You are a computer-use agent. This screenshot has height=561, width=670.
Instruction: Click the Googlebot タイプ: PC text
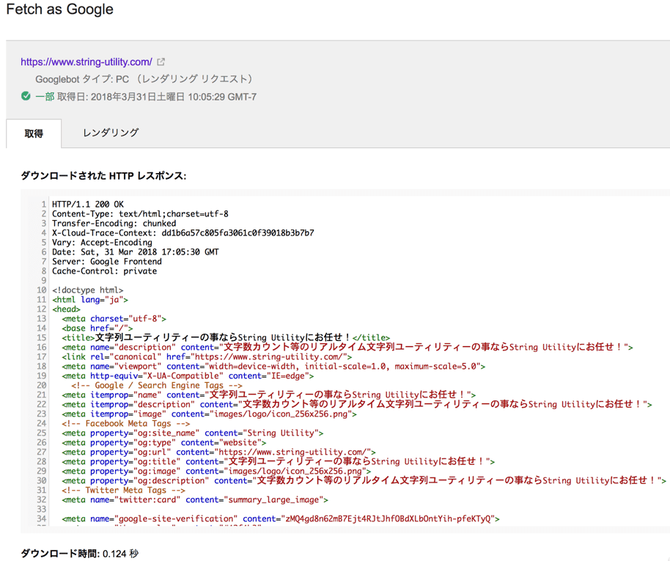click(x=82, y=79)
